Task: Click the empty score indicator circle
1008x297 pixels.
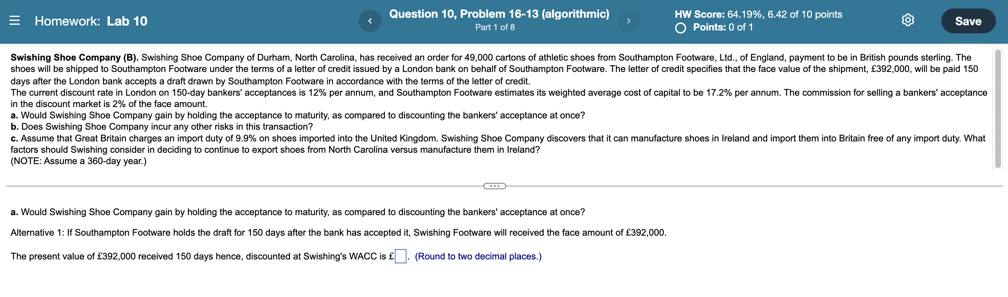Action: tap(681, 28)
